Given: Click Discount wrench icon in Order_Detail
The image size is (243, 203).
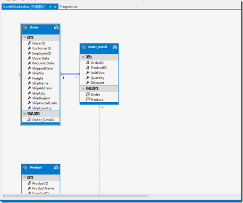Looking at the screenshot, I should click(x=88, y=82).
